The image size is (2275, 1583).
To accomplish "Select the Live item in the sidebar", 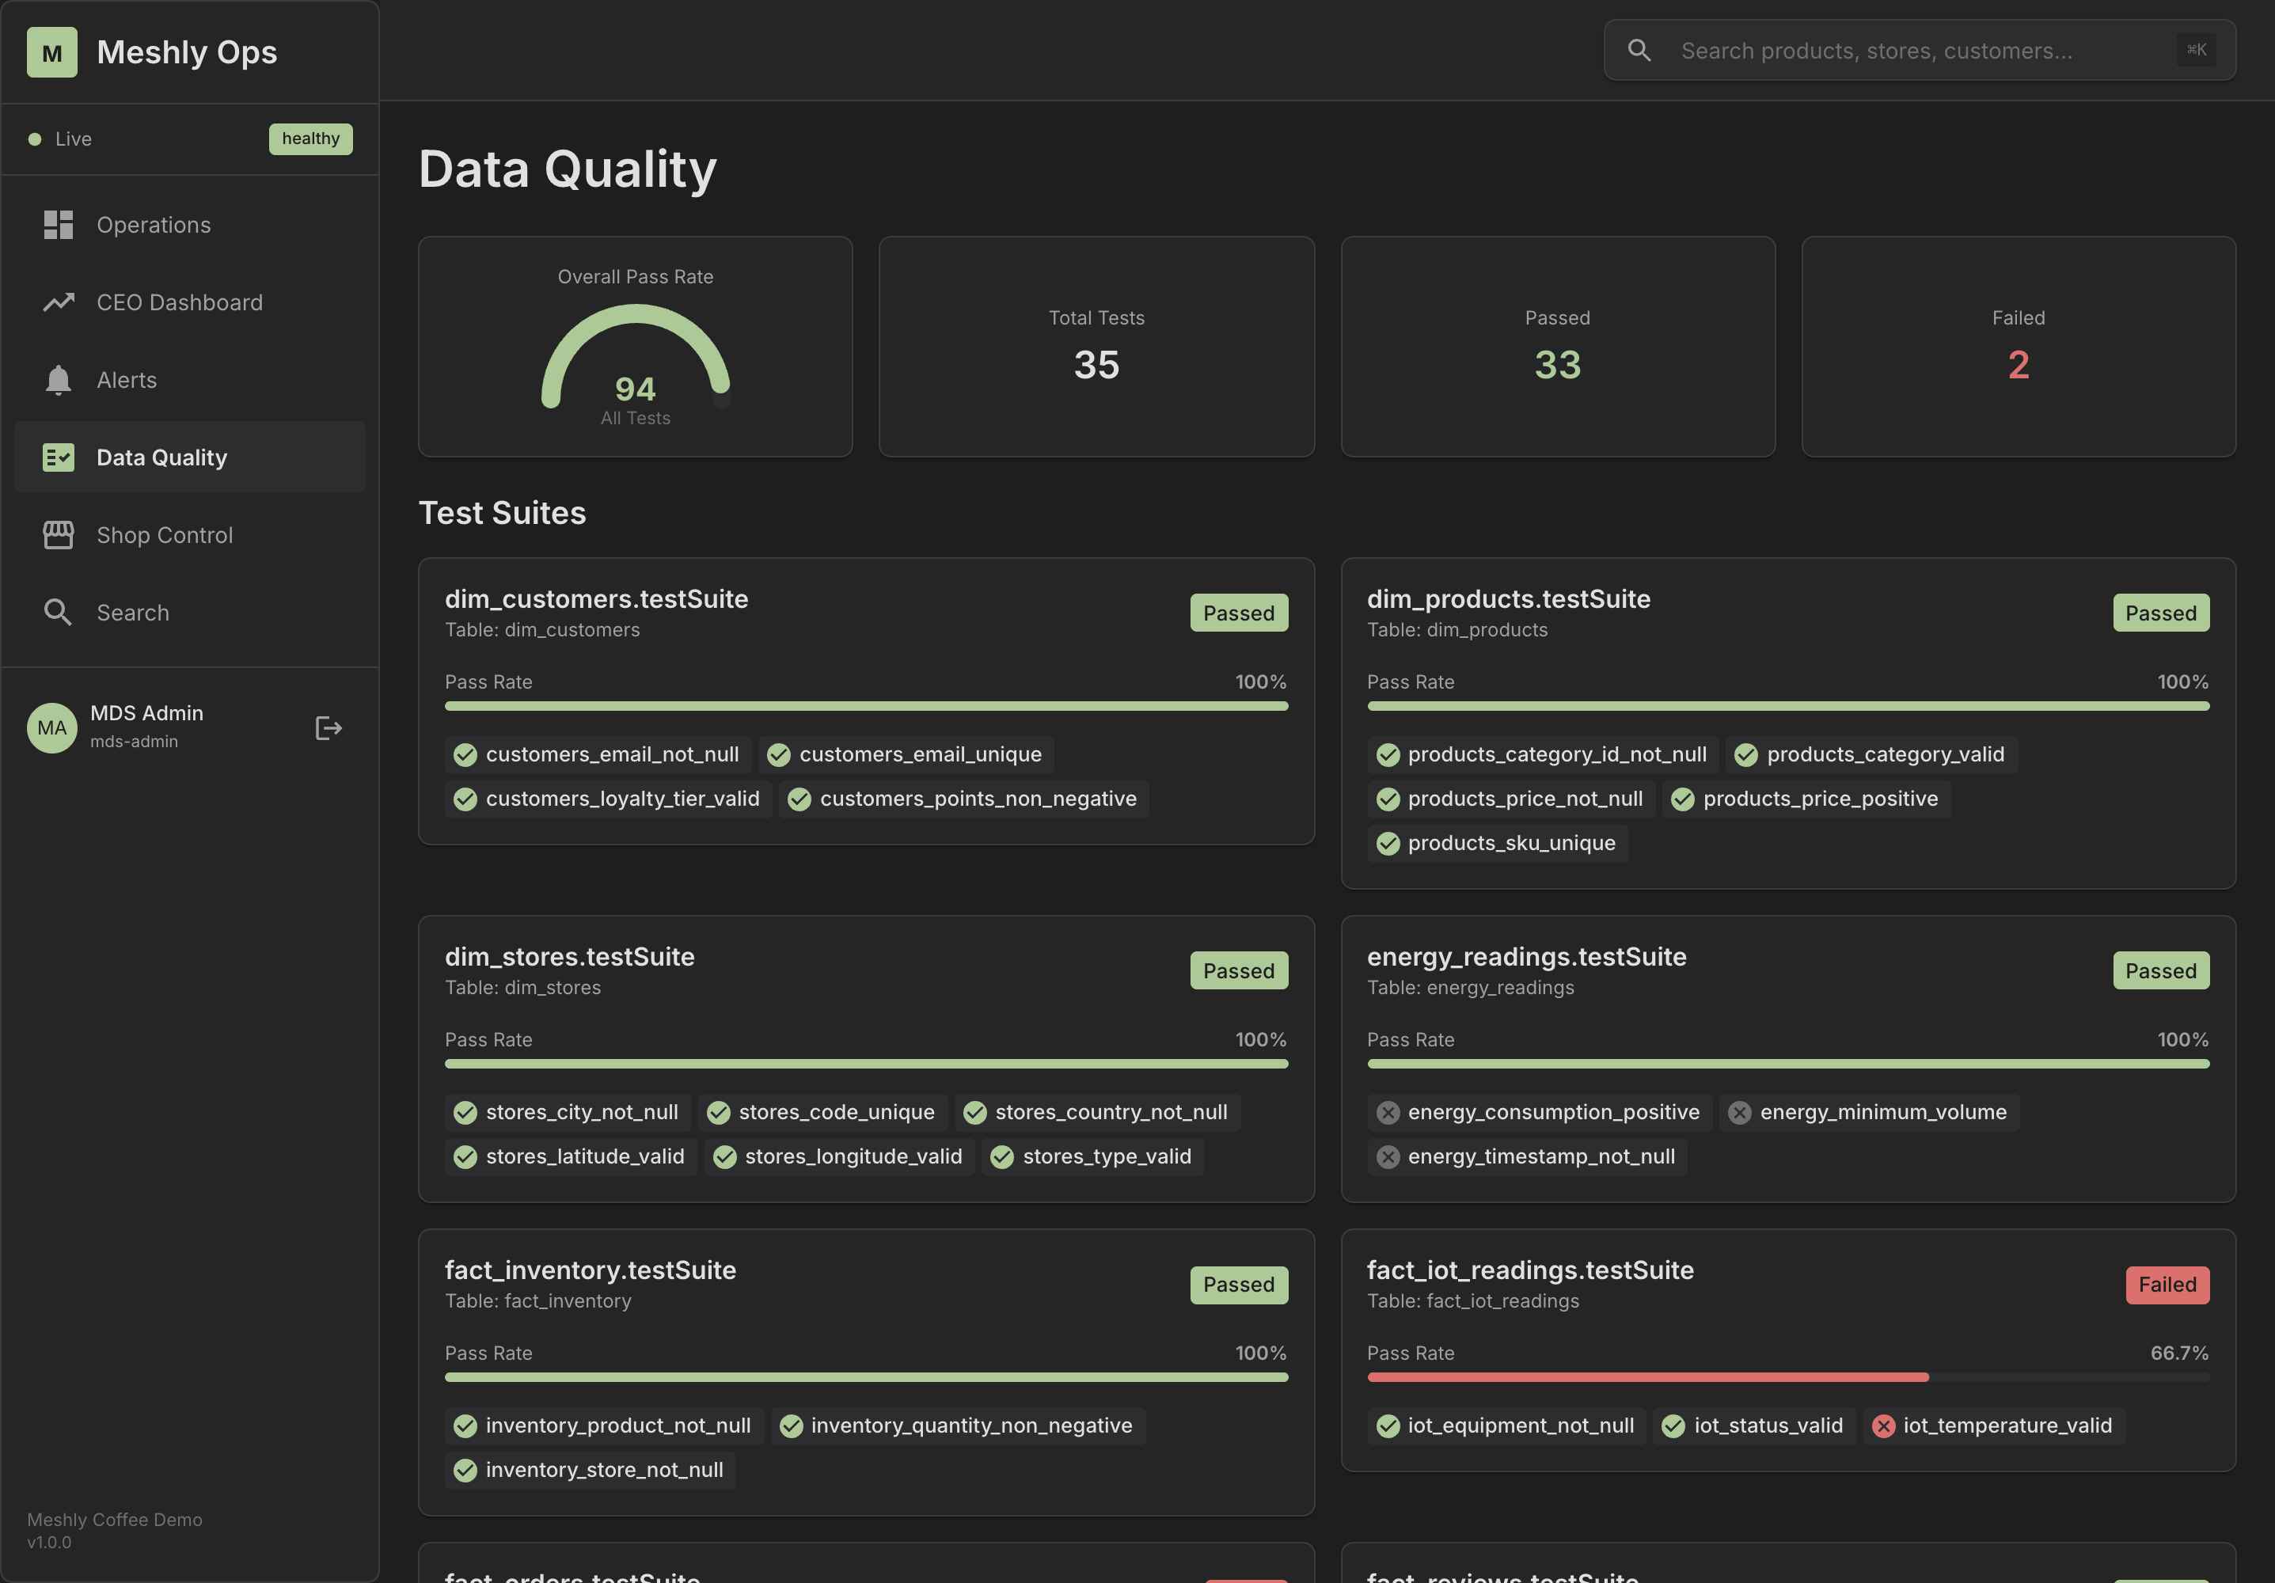I will (74, 139).
